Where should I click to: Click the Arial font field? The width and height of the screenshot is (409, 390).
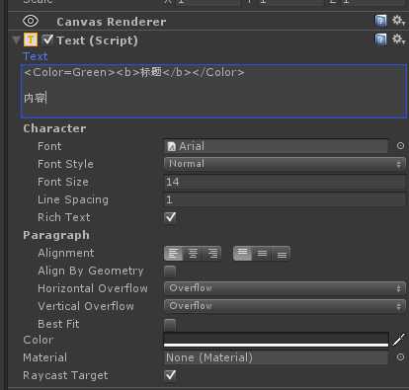276,146
